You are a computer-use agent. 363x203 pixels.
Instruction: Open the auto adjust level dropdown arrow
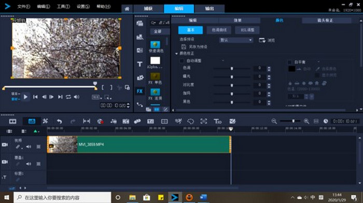pos(223,60)
